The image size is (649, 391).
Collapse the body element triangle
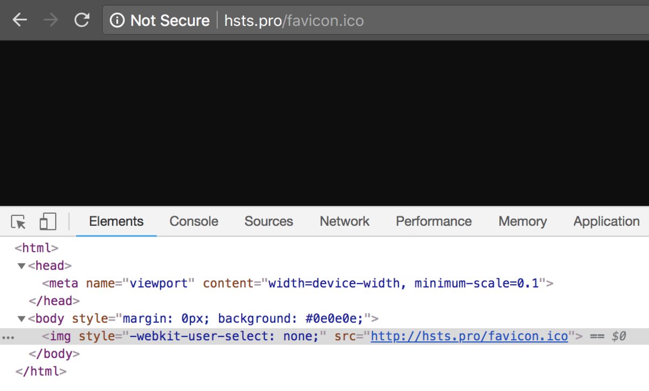tap(22, 319)
